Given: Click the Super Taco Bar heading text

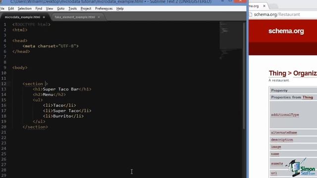Looking at the screenshot, I should point(60,89).
